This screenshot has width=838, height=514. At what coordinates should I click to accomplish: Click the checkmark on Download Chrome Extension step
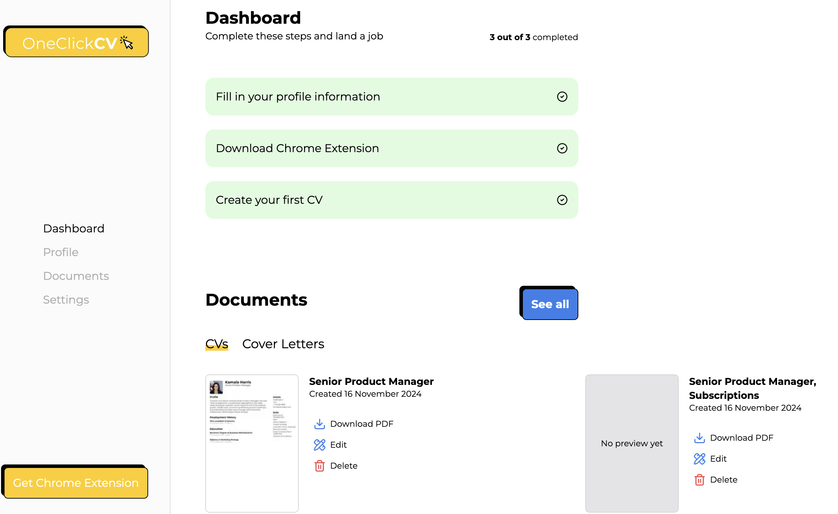562,148
